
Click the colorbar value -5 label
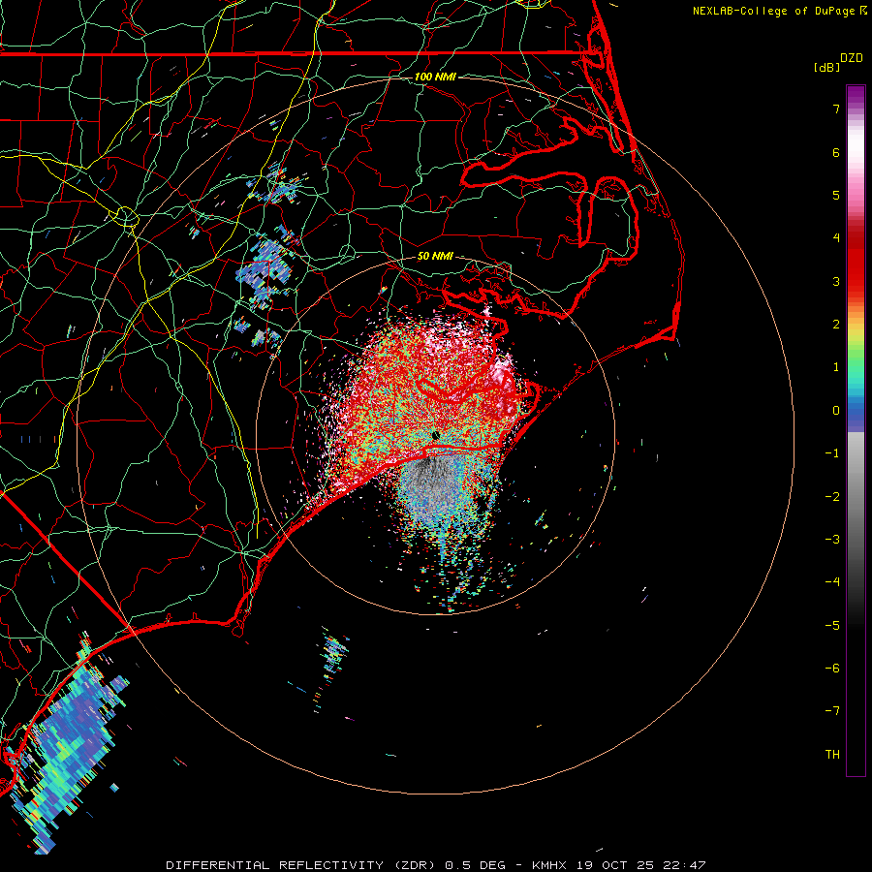click(832, 626)
